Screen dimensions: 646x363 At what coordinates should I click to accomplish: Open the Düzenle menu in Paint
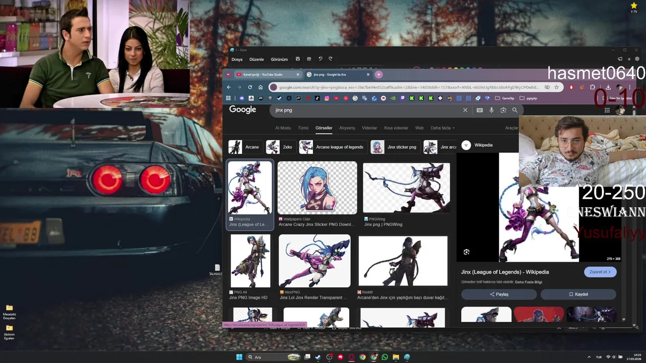pos(256,59)
